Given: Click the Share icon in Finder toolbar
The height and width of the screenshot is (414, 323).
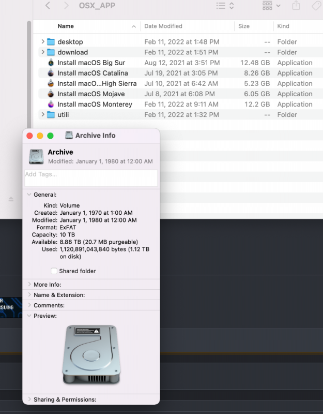Looking at the screenshot, I should 296,5.
